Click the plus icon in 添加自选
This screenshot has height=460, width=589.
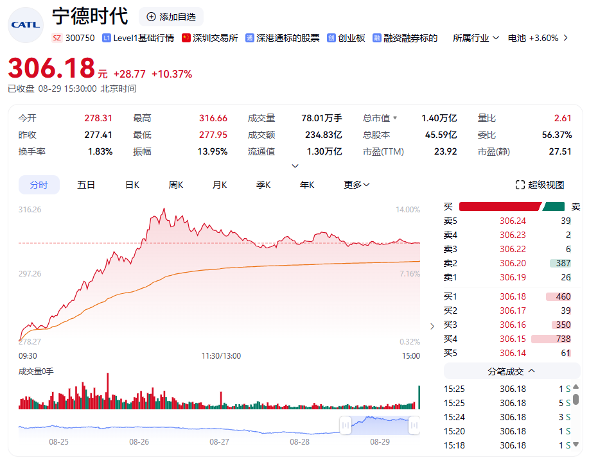pos(151,17)
